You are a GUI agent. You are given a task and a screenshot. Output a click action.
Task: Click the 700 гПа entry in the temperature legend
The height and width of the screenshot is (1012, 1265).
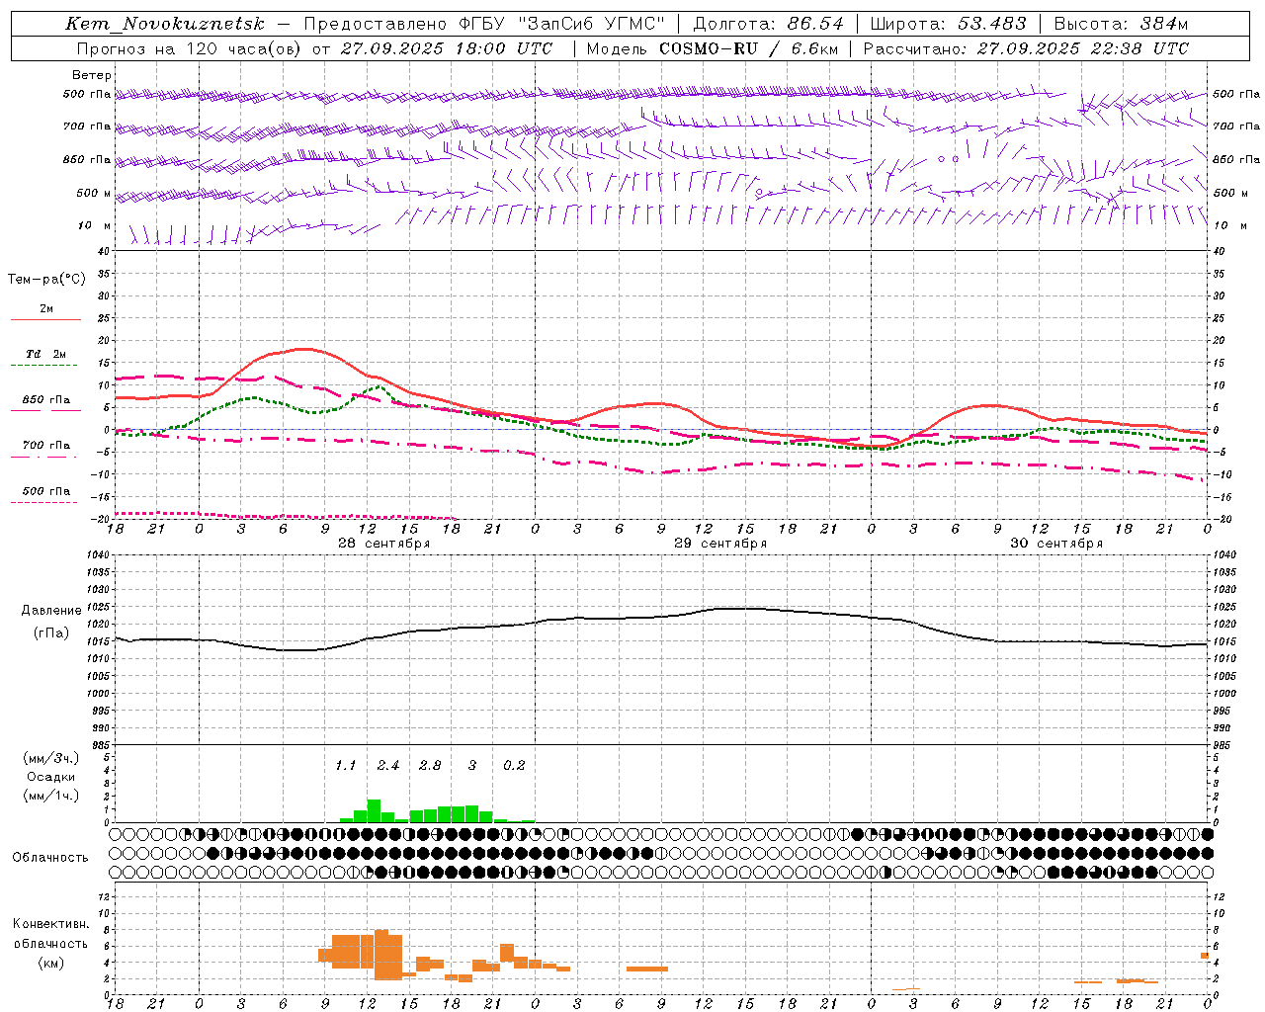tap(46, 446)
